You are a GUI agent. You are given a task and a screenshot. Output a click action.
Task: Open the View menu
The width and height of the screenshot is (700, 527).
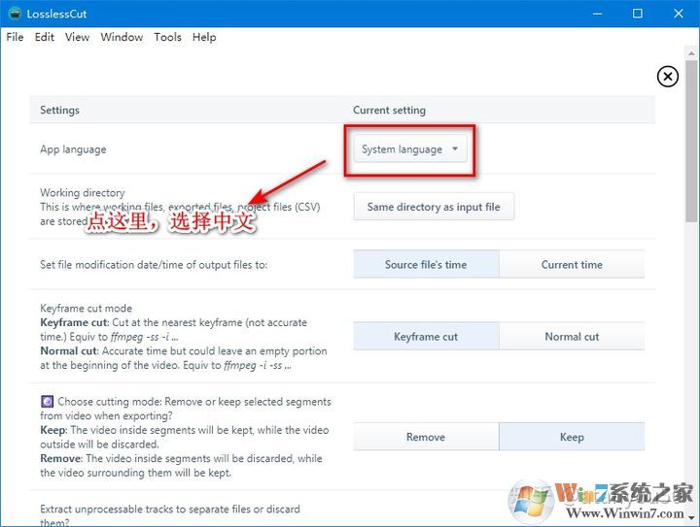click(77, 37)
